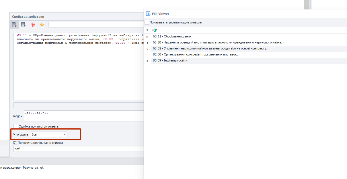Click the list name field containing sdf
The image size is (347, 179).
[79, 149]
